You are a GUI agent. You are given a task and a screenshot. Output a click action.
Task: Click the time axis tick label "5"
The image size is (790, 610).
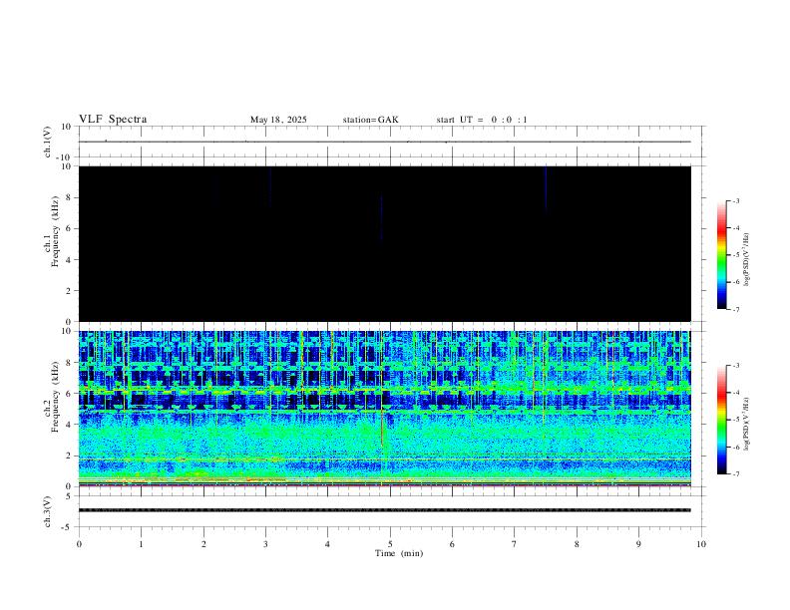390,544
